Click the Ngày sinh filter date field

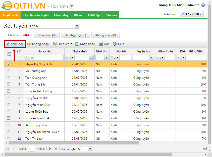[82, 57]
